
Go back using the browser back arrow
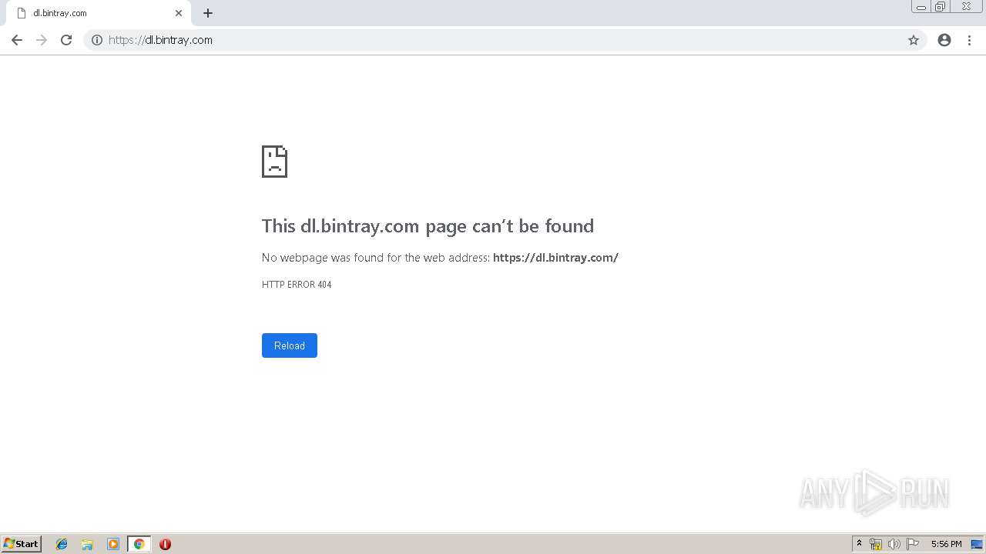[x=17, y=40]
